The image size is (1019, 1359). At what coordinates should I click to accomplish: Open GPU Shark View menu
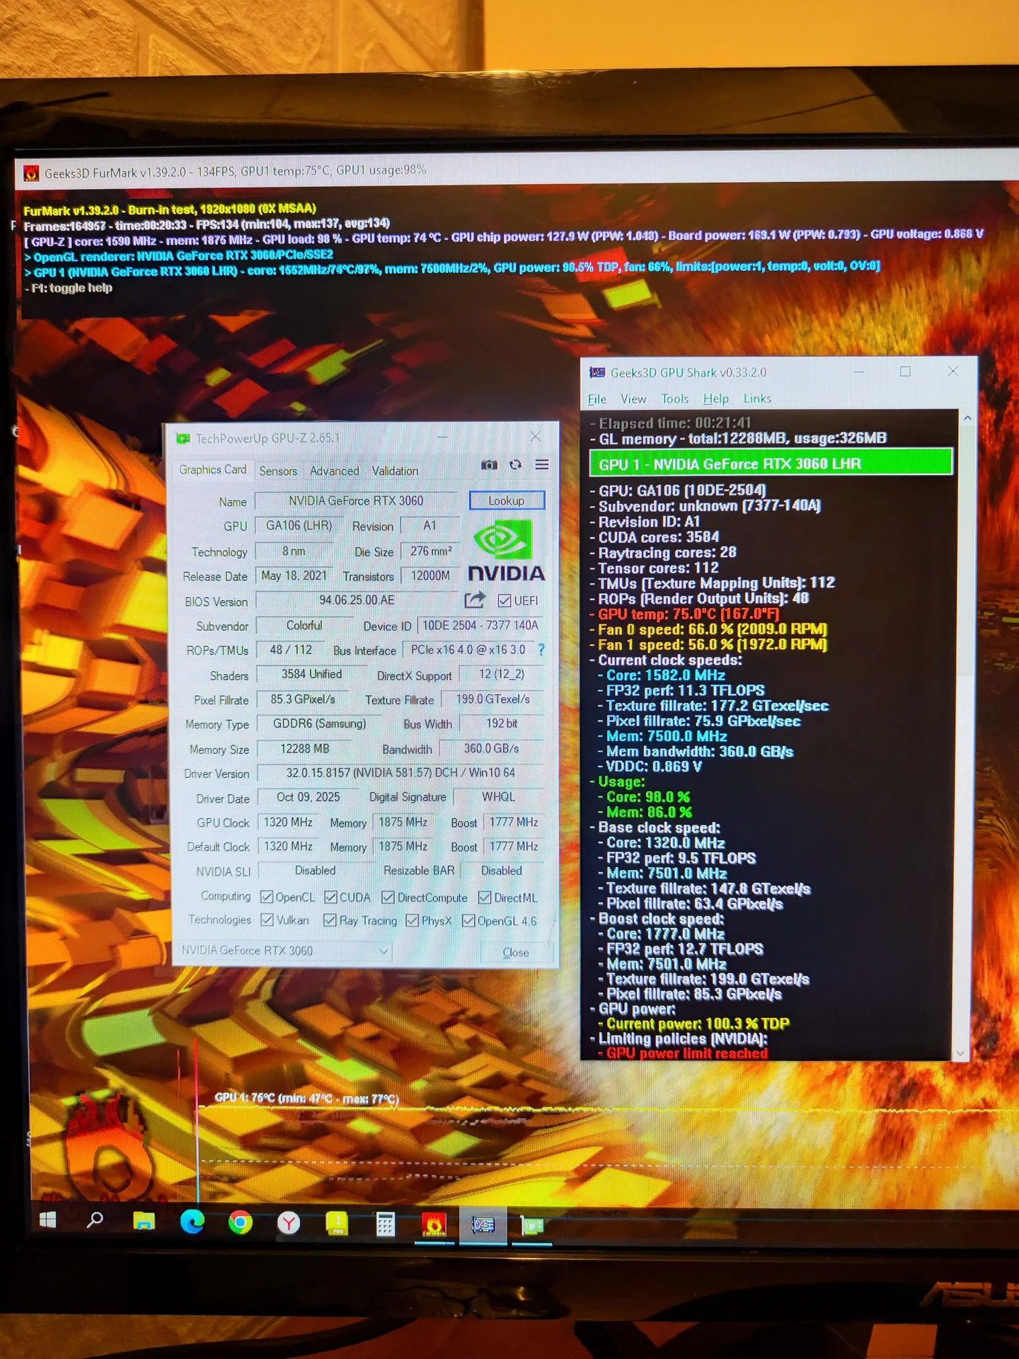tap(633, 399)
